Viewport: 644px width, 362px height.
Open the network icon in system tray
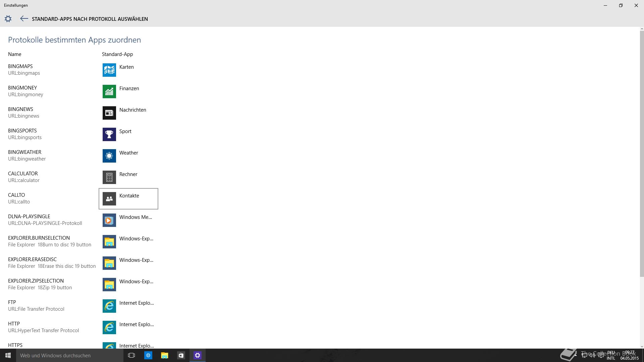click(584, 355)
